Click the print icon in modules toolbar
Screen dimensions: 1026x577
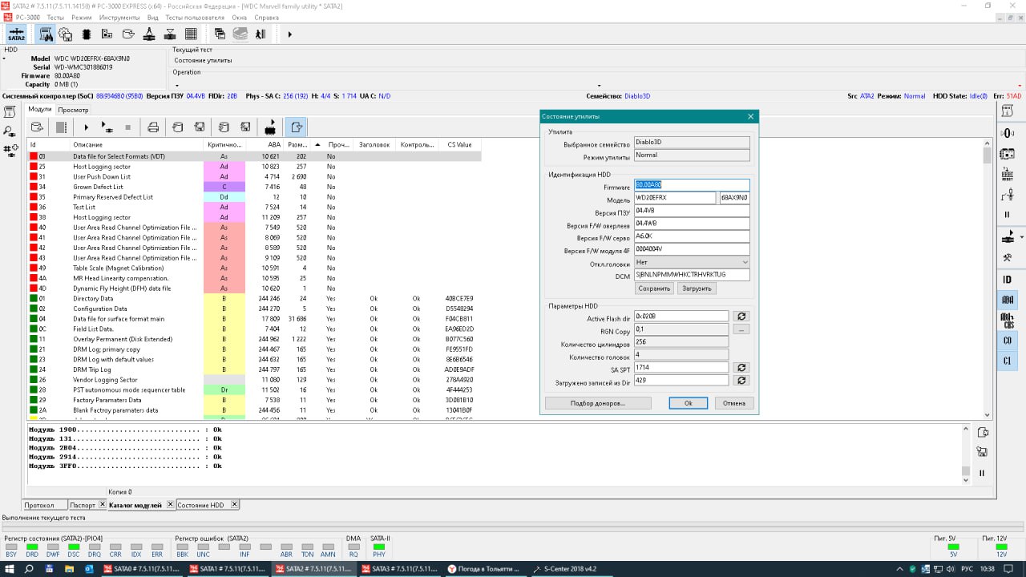tap(153, 127)
